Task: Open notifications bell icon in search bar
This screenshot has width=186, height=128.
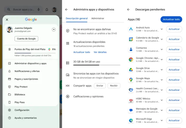Action: pos(47,10)
